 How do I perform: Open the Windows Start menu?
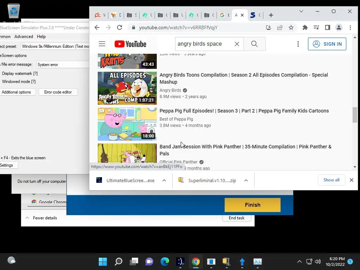pyautogui.click(x=103, y=262)
